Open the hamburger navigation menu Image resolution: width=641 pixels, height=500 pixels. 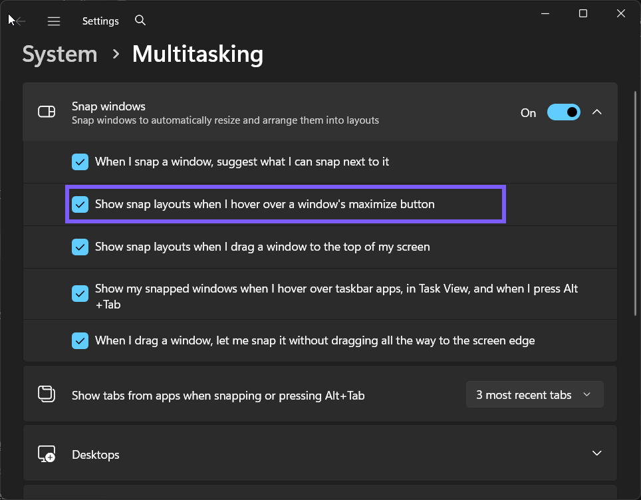54,21
